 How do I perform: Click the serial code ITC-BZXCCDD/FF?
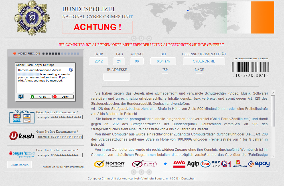pyautogui.click(x=251, y=76)
